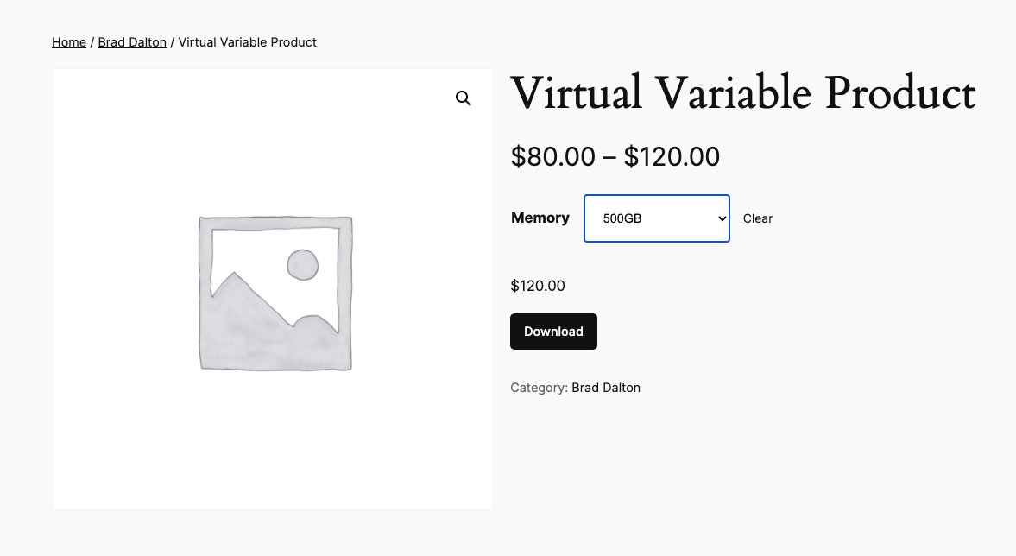Click the Clear link beside Memory
The height and width of the screenshot is (556, 1016).
(x=757, y=218)
